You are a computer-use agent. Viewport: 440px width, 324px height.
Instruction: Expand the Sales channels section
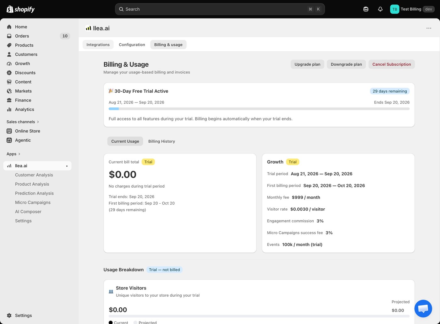[23, 122]
